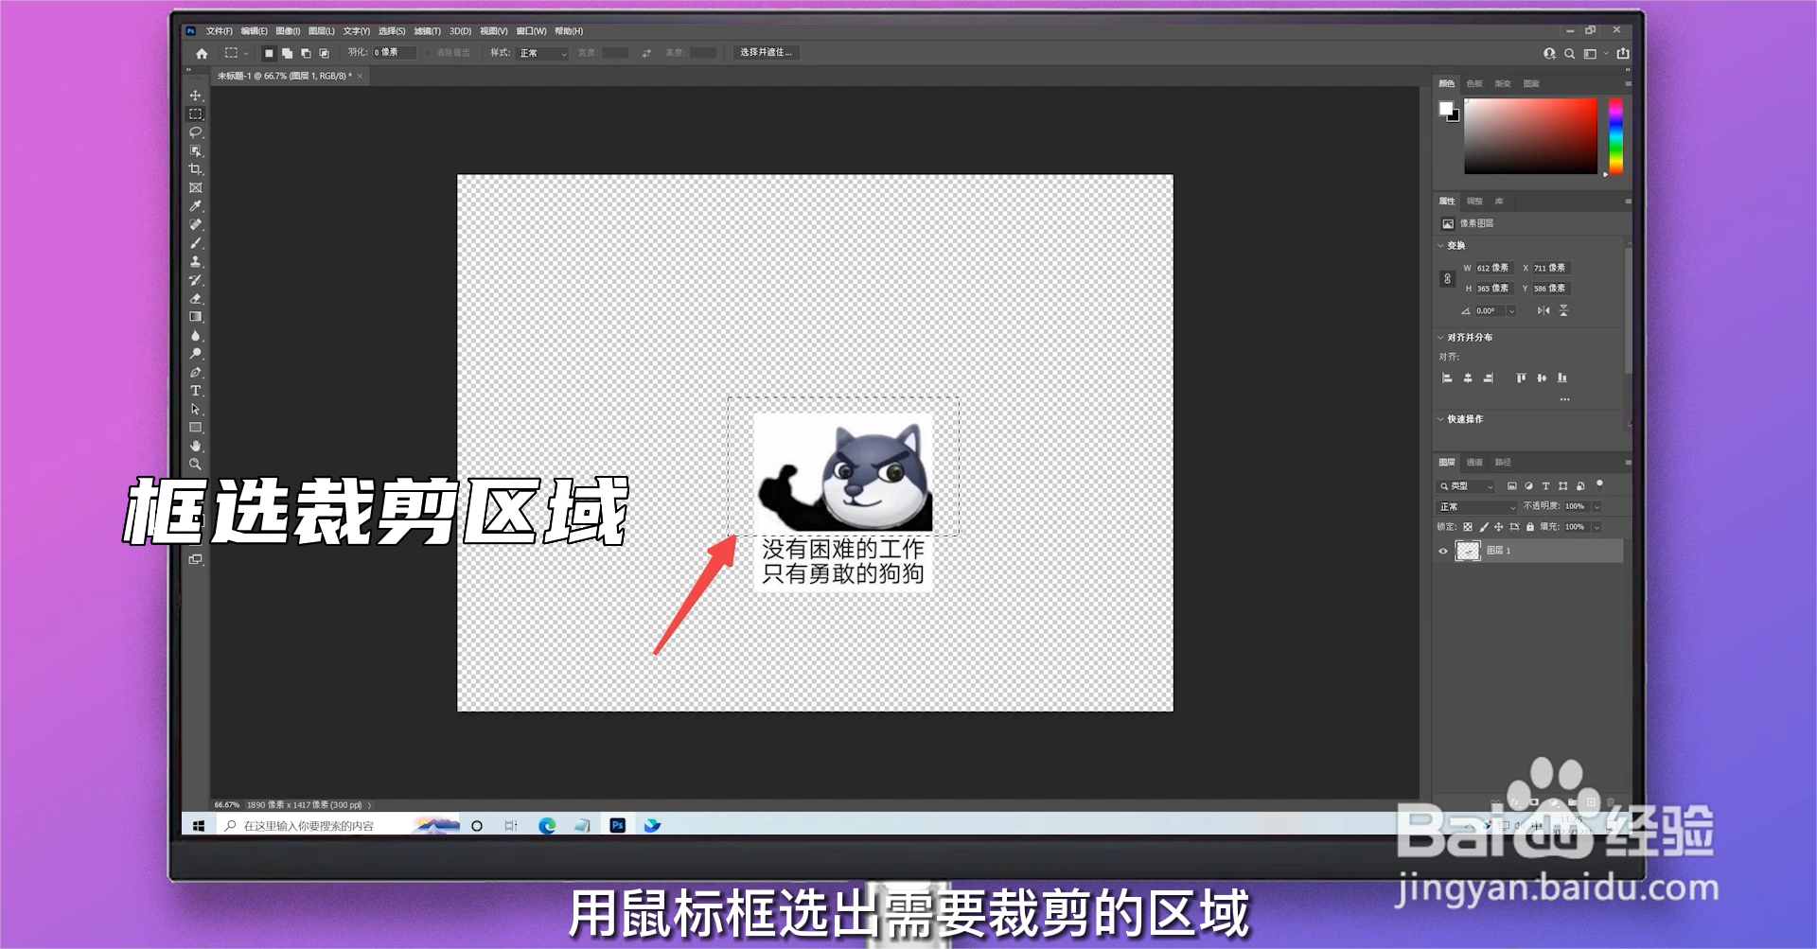Toggle the width-height link in Properties
The image size is (1817, 949).
point(1447,278)
